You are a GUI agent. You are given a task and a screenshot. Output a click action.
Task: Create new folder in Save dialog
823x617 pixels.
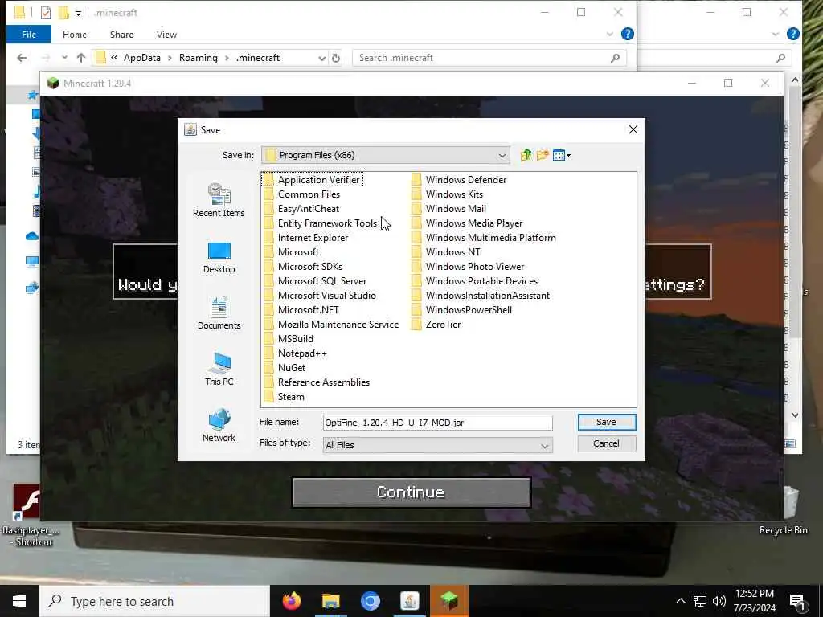click(543, 155)
